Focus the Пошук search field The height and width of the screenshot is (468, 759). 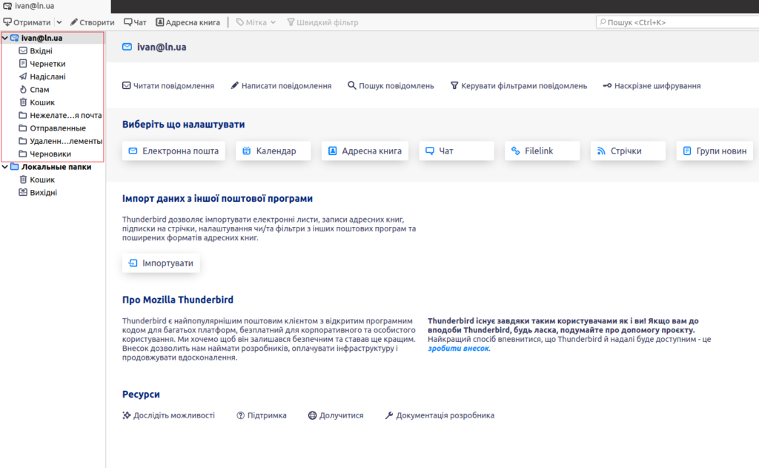click(677, 22)
